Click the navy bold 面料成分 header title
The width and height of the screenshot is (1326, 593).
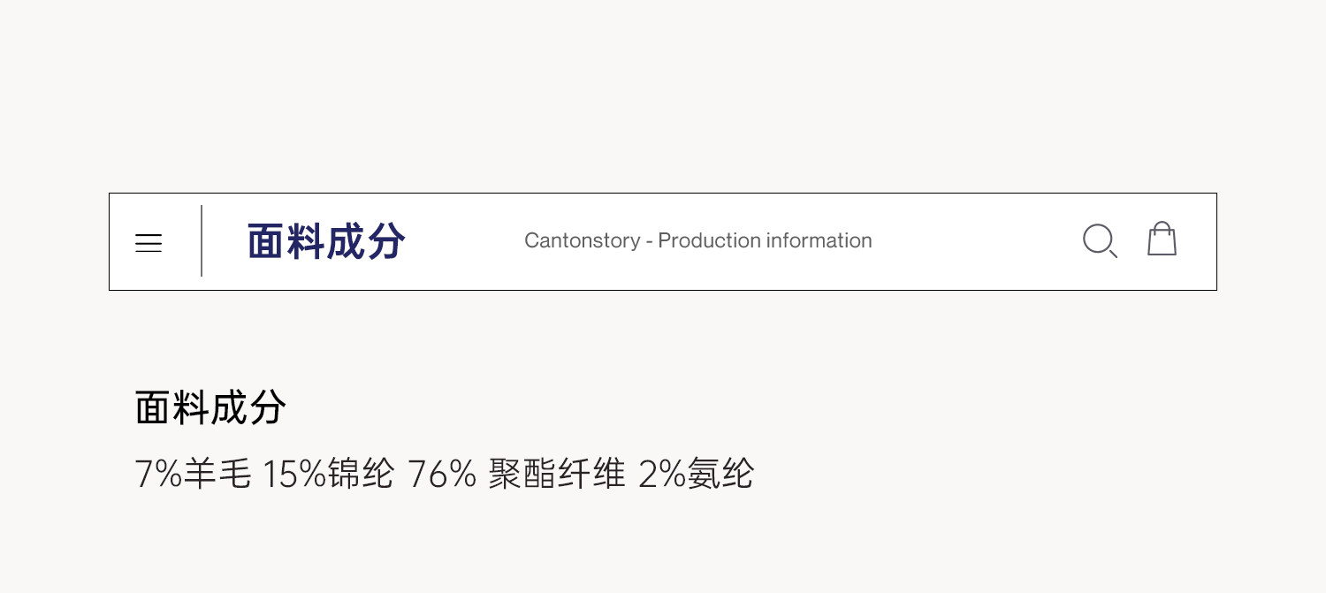point(326,241)
